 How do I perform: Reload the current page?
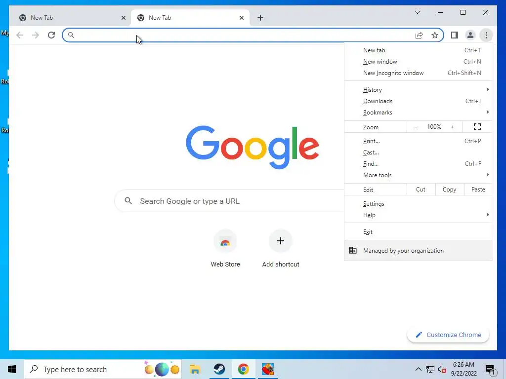51,35
